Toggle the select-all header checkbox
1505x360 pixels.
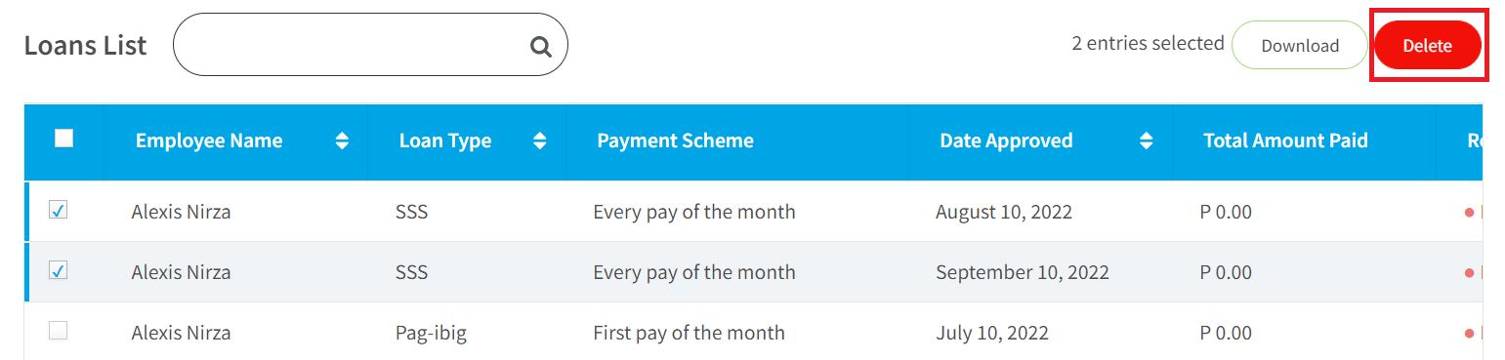pos(63,139)
